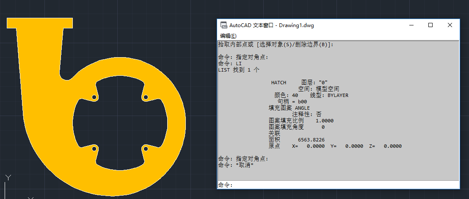Click the 拾取内部点或 prompt line
This screenshot has height=199, width=469.
click(276, 44)
